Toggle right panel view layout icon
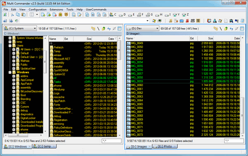 coord(242,28)
